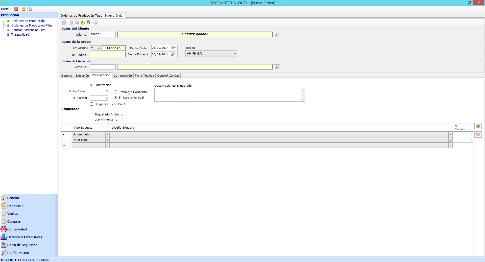Switch to the Composición tab
Viewport: 485px width, 262px height.
point(123,76)
